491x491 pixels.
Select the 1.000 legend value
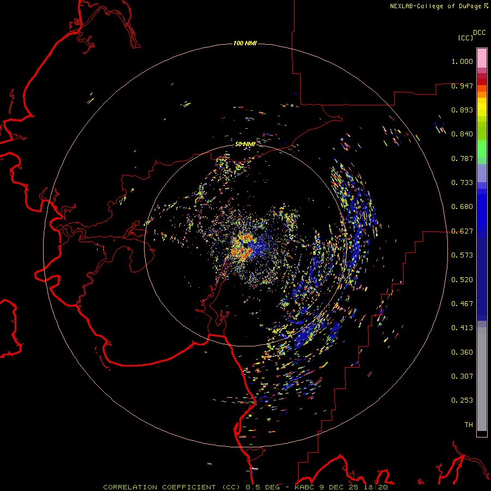click(x=462, y=61)
